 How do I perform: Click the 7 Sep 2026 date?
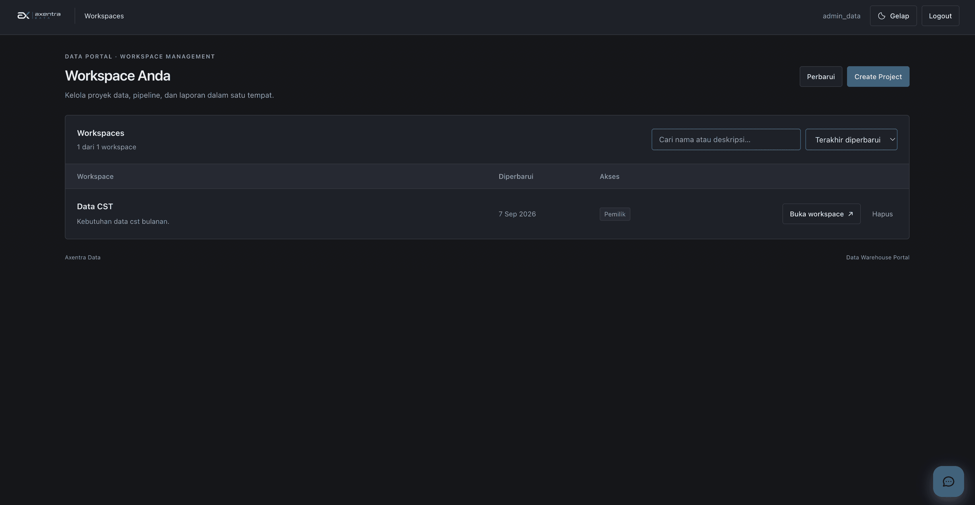pyautogui.click(x=517, y=214)
